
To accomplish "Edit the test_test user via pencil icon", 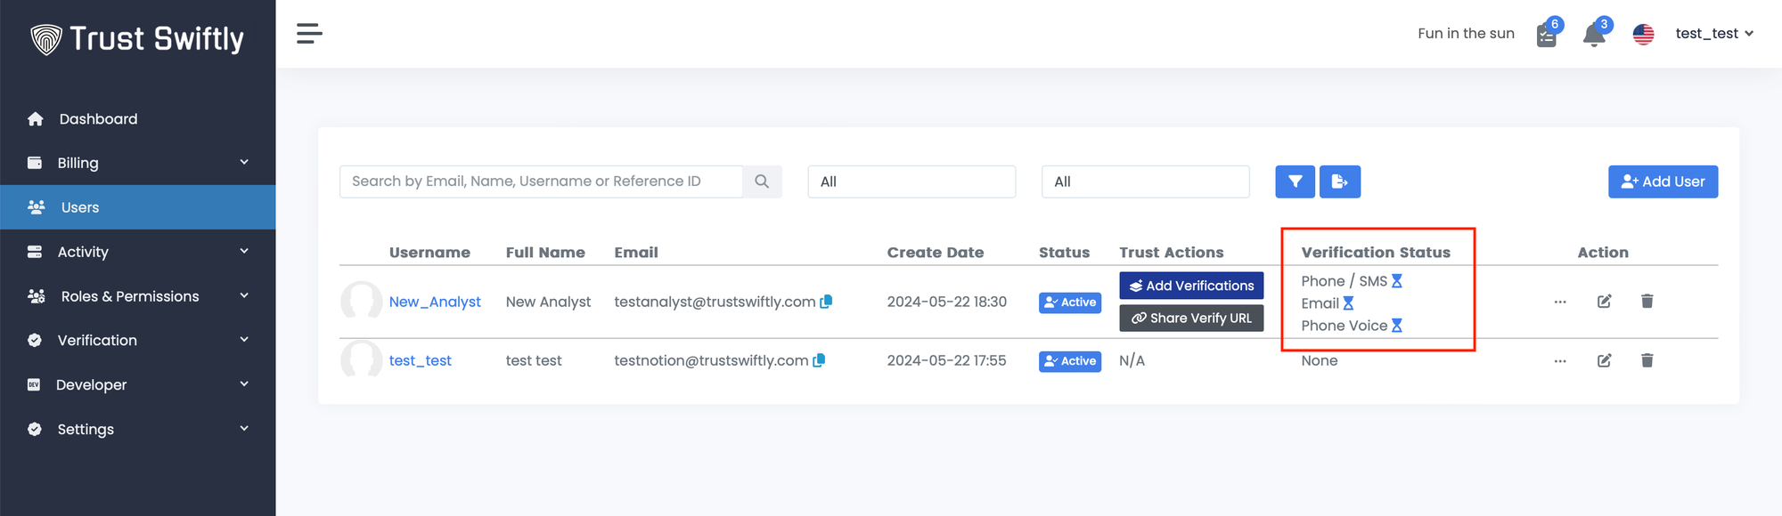I will point(1604,360).
